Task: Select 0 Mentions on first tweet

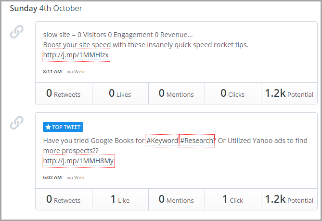Action: click(x=177, y=93)
